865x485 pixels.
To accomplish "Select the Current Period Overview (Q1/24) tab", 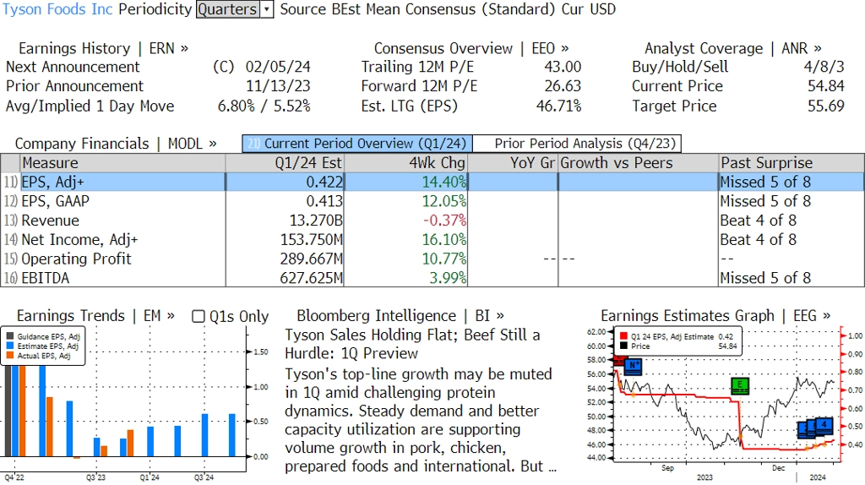I will tap(356, 144).
